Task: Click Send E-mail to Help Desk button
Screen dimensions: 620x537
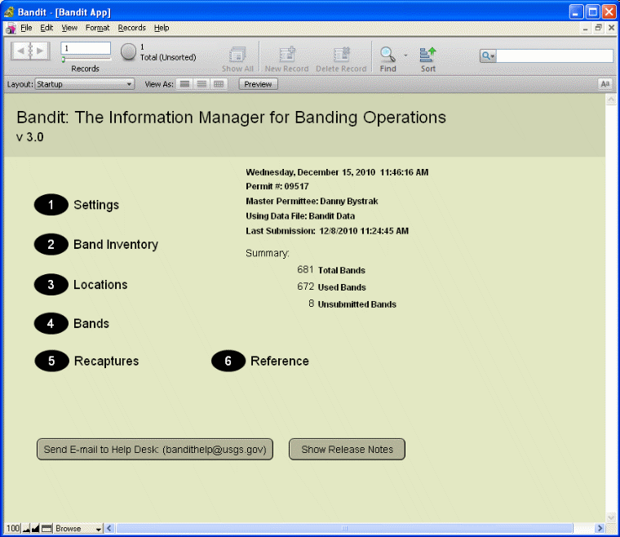Action: tap(155, 449)
